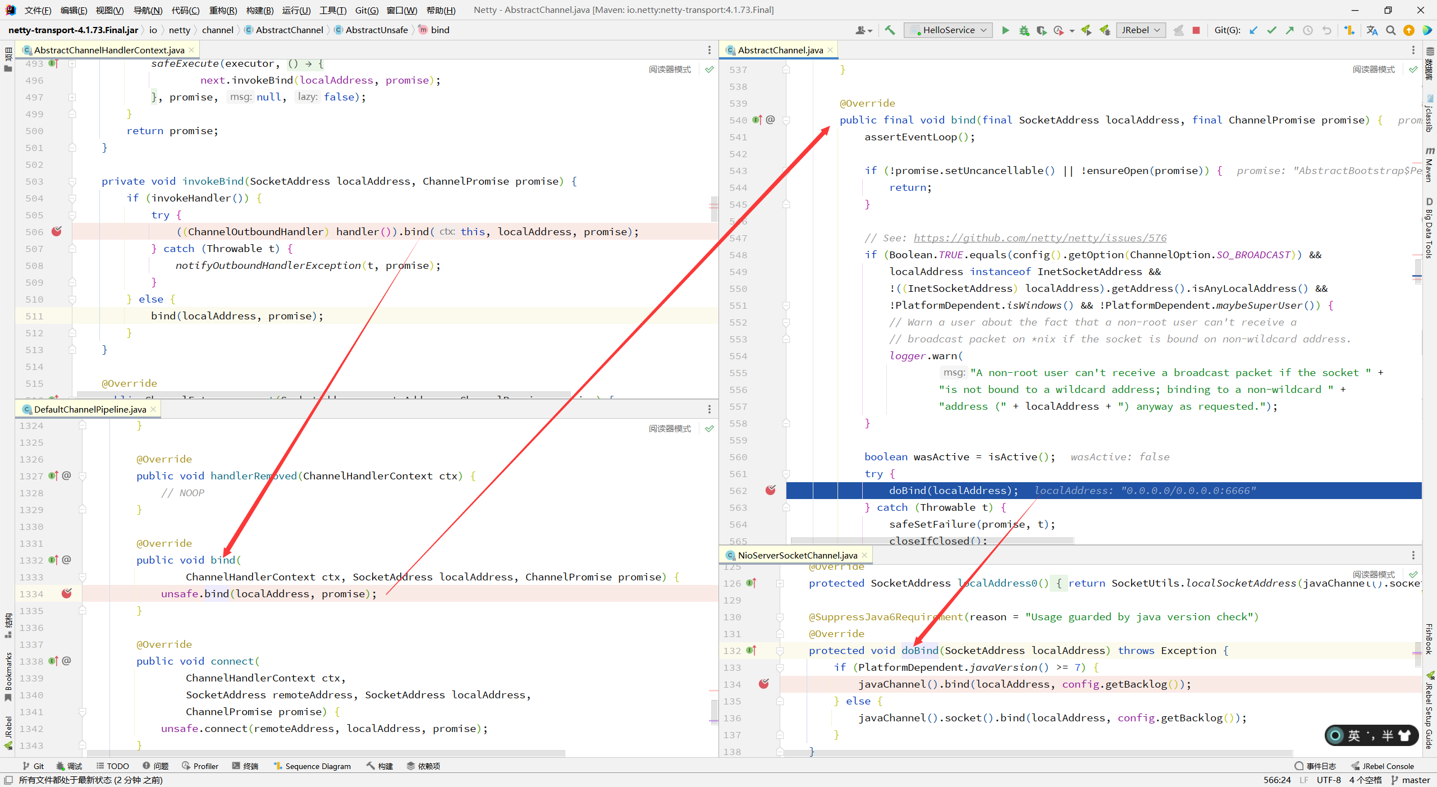This screenshot has height=787, width=1437.
Task: Click AbstractUnsafe in the breadcrumb
Action: pos(377,30)
